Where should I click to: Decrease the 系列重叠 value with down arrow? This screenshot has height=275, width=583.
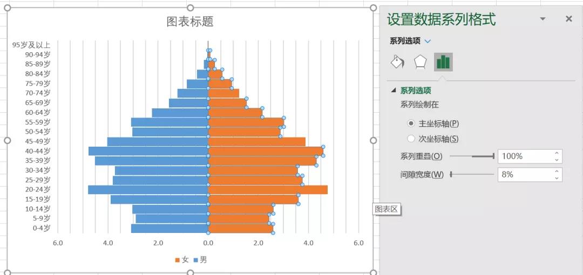557,160
